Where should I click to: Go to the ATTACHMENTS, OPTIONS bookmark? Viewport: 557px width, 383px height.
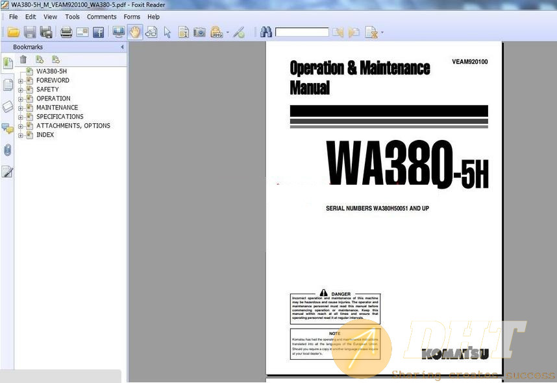pos(73,126)
